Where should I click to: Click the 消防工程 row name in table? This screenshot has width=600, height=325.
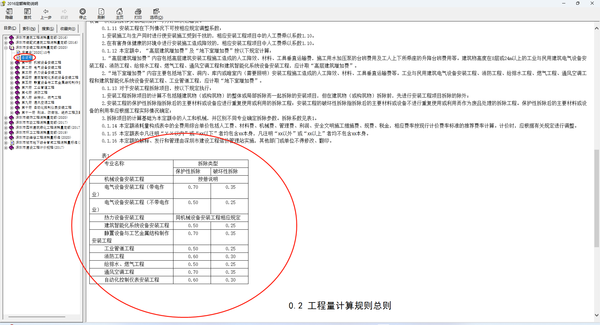[x=114, y=257]
